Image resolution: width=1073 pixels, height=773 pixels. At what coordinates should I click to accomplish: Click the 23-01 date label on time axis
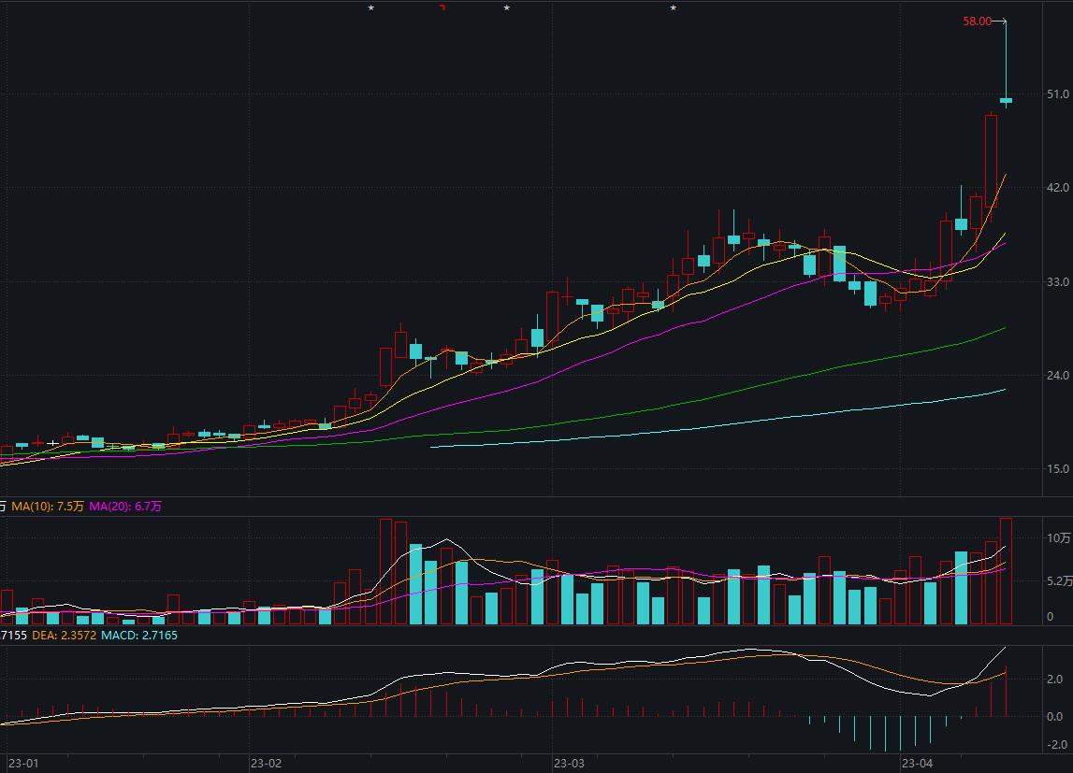point(23,764)
